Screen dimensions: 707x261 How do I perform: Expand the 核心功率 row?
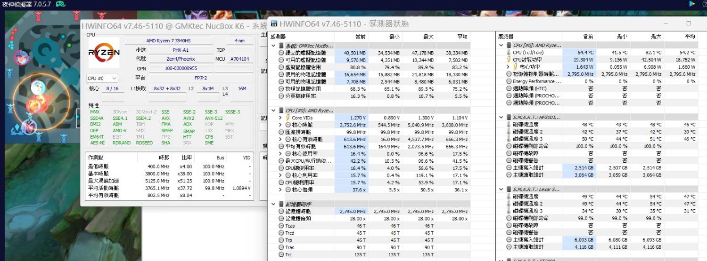point(508,67)
